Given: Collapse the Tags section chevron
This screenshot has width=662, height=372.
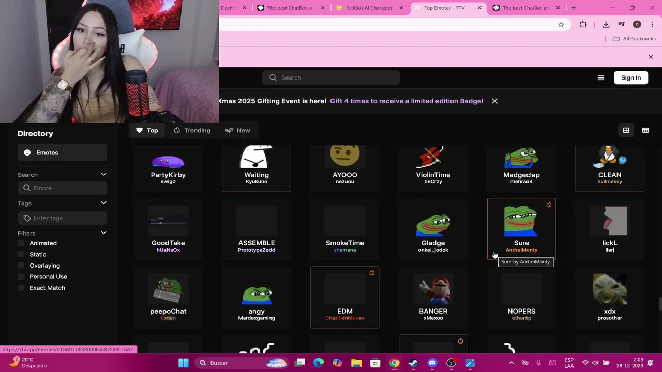Looking at the screenshot, I should pyautogui.click(x=103, y=203).
